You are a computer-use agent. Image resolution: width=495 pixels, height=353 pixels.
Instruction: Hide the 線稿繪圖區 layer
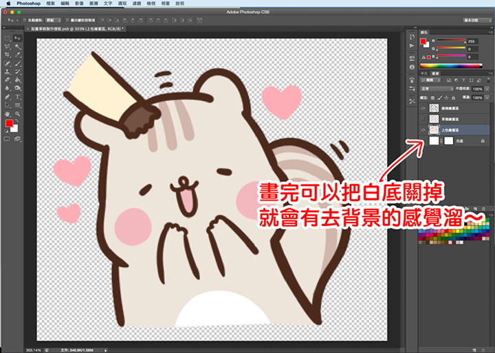[423, 109]
